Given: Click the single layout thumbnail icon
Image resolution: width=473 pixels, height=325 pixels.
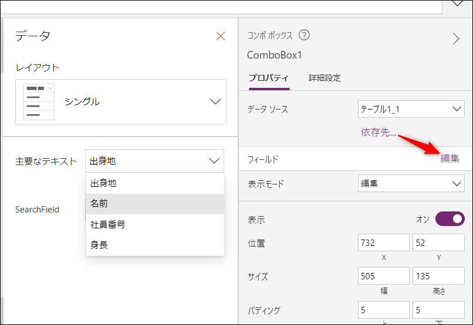Looking at the screenshot, I should click(39, 102).
